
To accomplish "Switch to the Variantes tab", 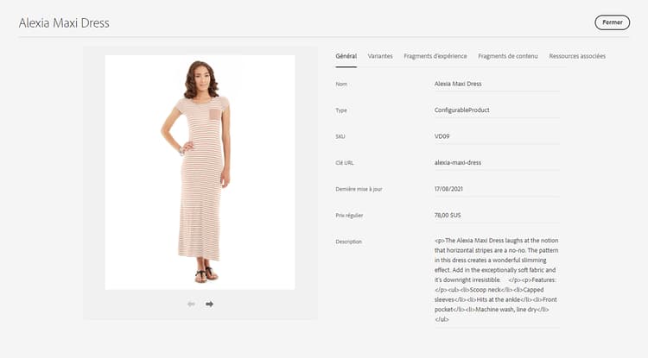I will point(380,56).
